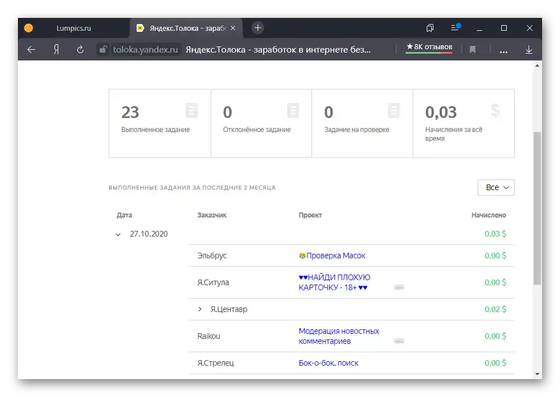Click the 0,03 $ total for 27.10.2020
Image resolution: width=560 pixels, height=397 pixels.
496,234
